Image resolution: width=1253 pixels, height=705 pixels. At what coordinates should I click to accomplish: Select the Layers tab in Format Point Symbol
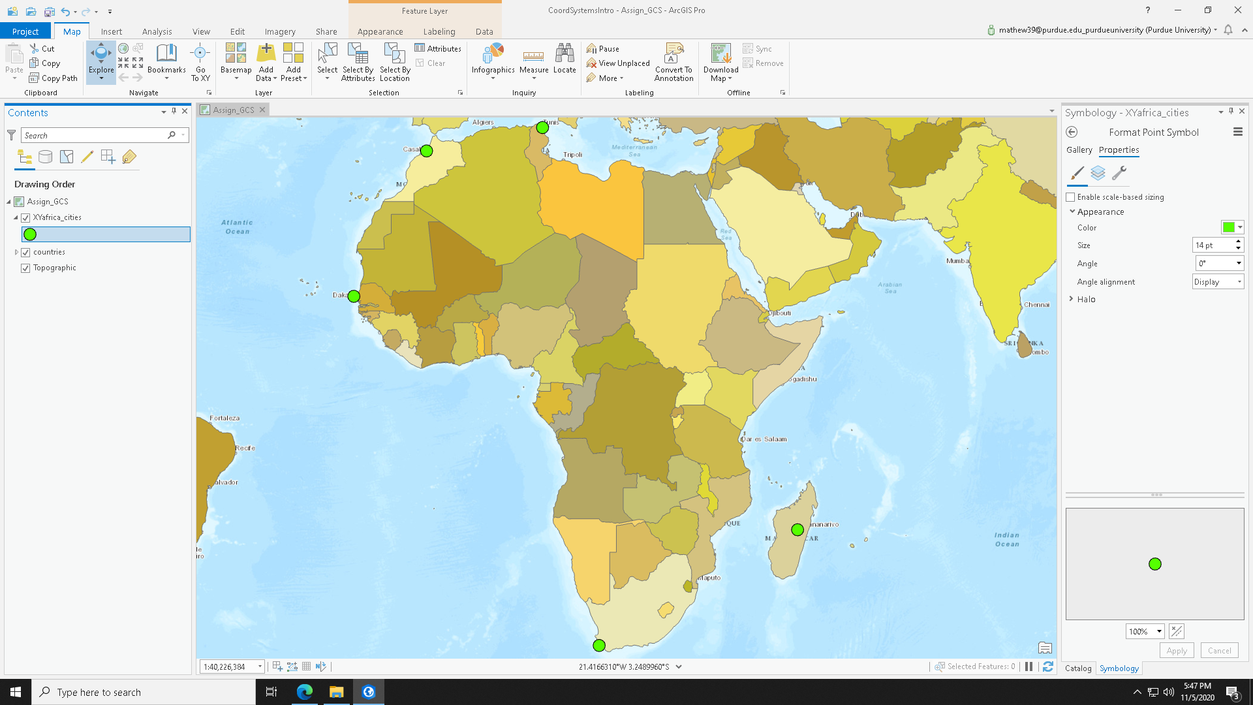click(x=1098, y=172)
